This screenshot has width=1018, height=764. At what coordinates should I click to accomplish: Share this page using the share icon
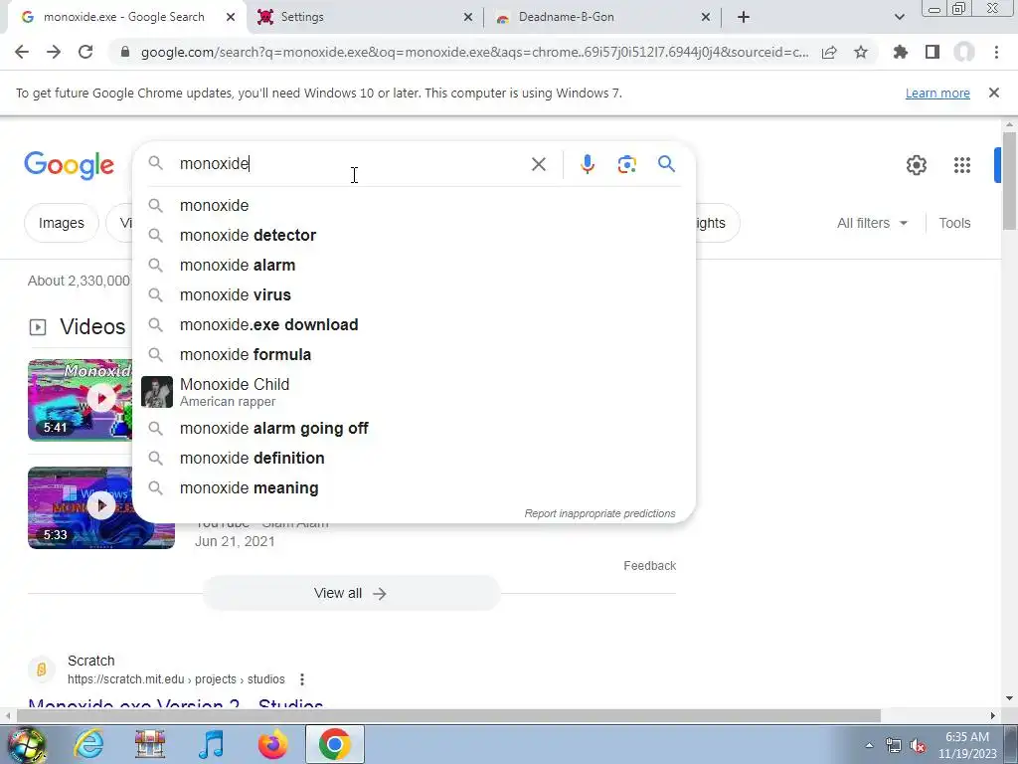point(829,53)
